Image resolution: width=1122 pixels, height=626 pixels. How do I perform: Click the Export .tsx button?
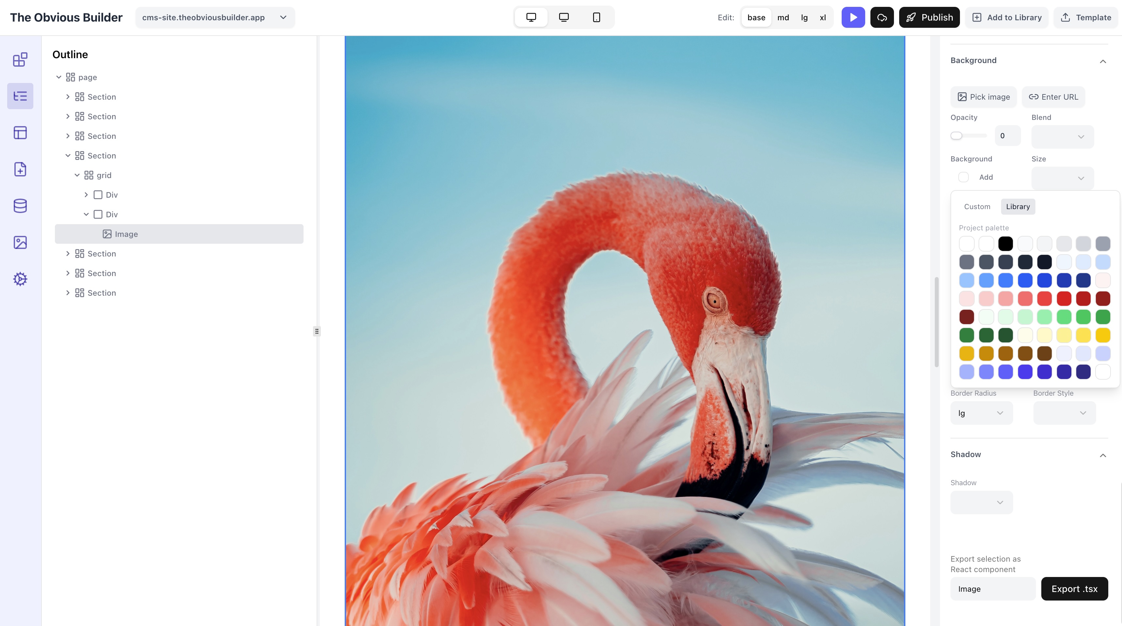point(1074,588)
